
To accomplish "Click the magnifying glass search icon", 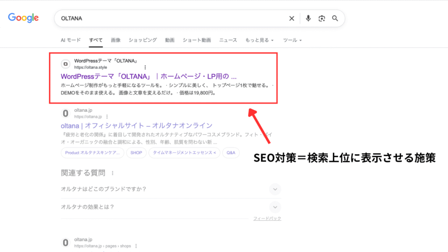I will pyautogui.click(x=335, y=18).
